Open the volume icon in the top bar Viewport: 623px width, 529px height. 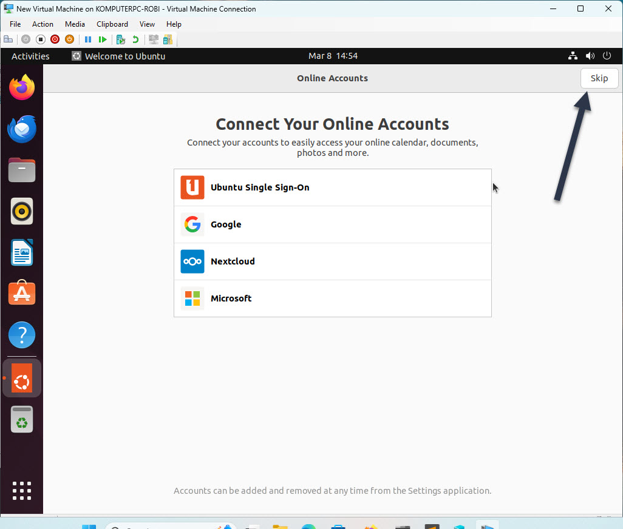pyautogui.click(x=590, y=55)
